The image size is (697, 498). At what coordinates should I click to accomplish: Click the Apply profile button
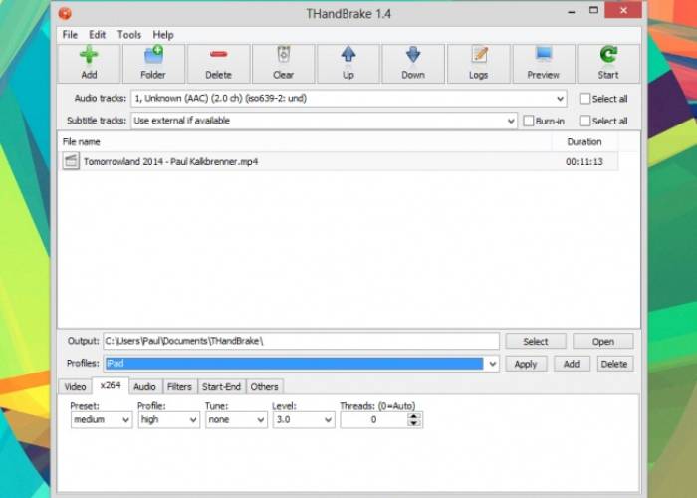tap(526, 364)
